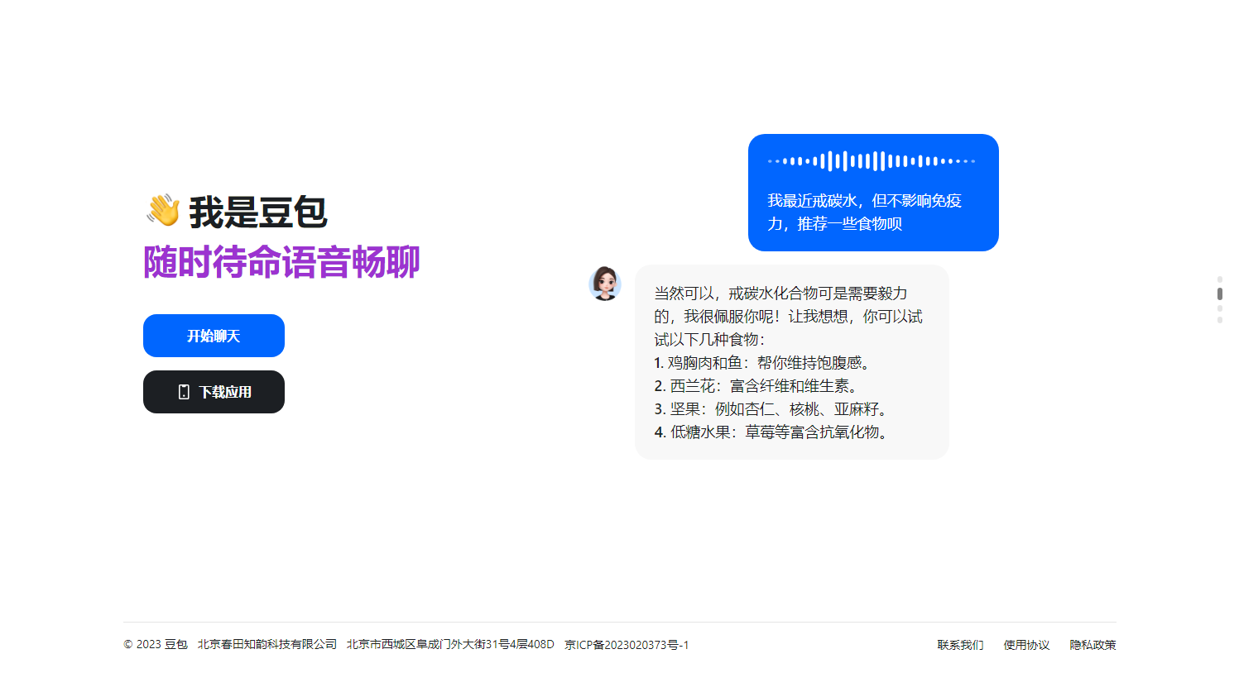Image resolution: width=1239 pixels, height=673 pixels.
Task: Click the company name 北京春田知韵科技有限公司
Action: (x=267, y=645)
